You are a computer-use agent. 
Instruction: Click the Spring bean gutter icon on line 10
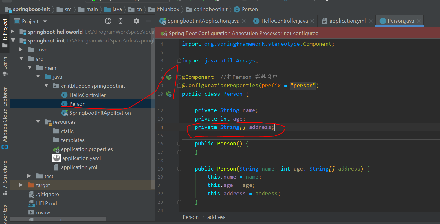point(169,94)
